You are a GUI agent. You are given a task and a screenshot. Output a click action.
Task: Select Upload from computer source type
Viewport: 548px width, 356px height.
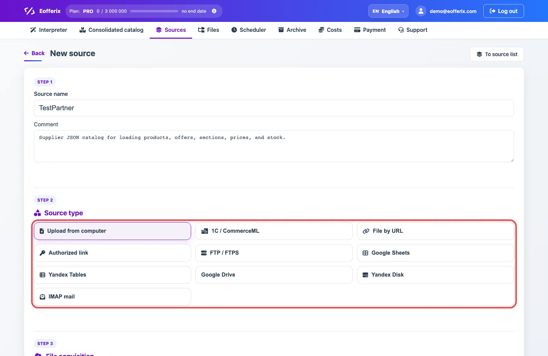[x=112, y=231]
